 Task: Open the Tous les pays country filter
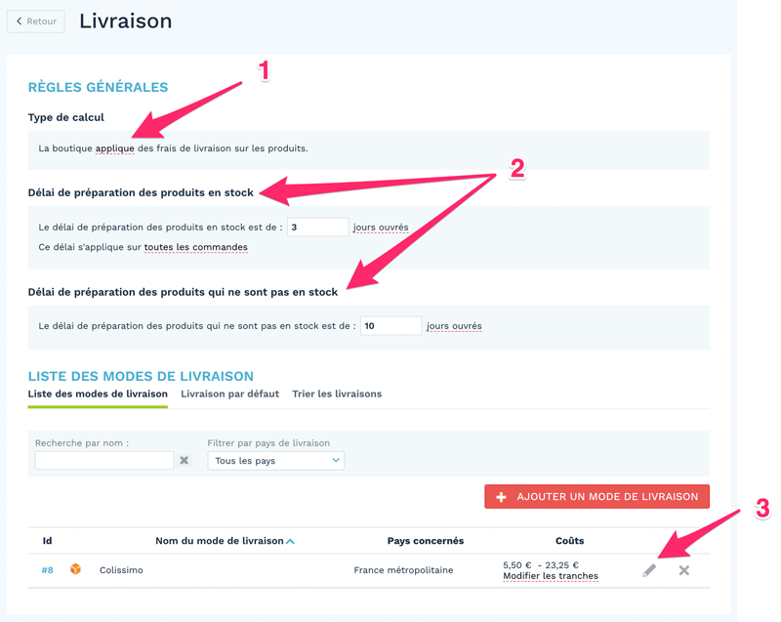coord(276,461)
